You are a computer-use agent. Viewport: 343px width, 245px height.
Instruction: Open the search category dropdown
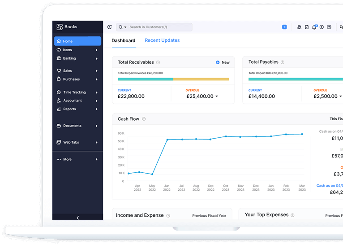[x=122, y=27]
